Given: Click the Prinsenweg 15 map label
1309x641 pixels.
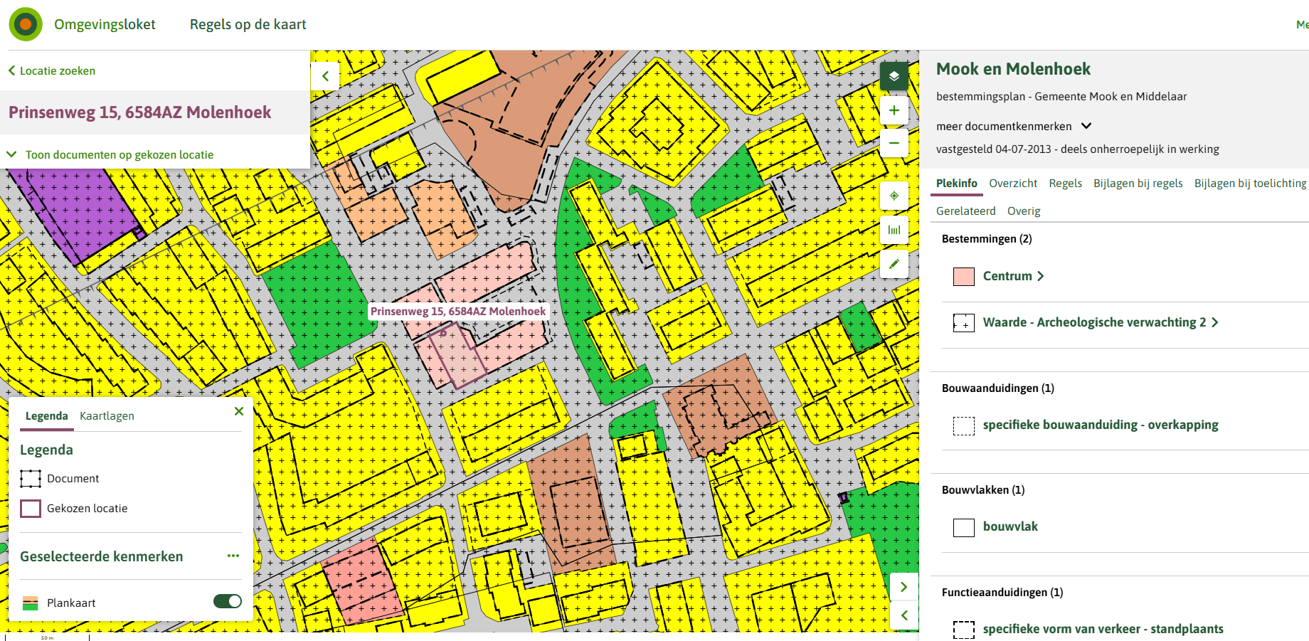Looking at the screenshot, I should (x=458, y=311).
